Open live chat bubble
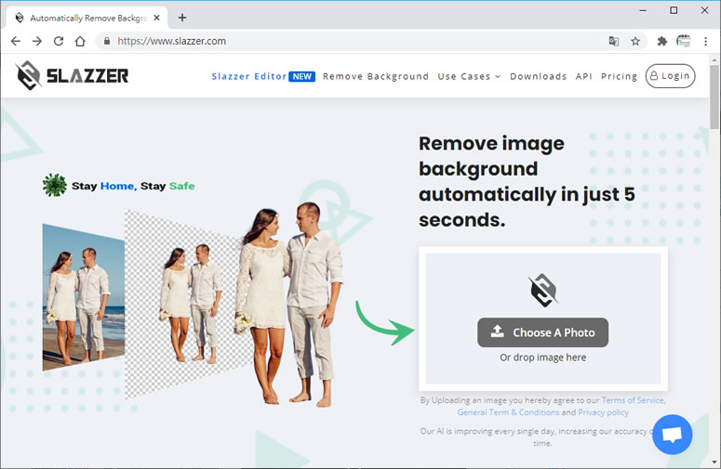This screenshot has height=469, width=721. (x=672, y=434)
